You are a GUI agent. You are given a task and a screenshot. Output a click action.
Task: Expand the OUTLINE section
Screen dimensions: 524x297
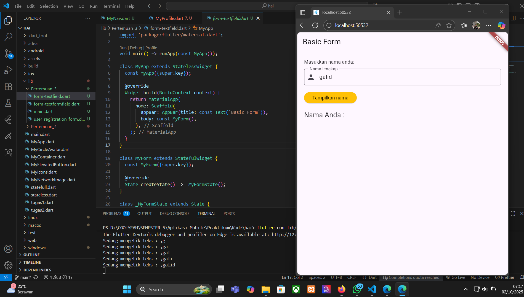(31, 255)
